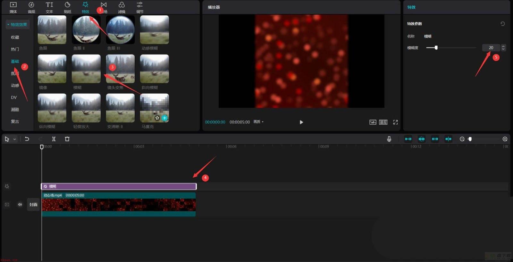Image resolution: width=513 pixels, height=262 pixels.
Task: Select the DV effect category
Action: [14, 97]
